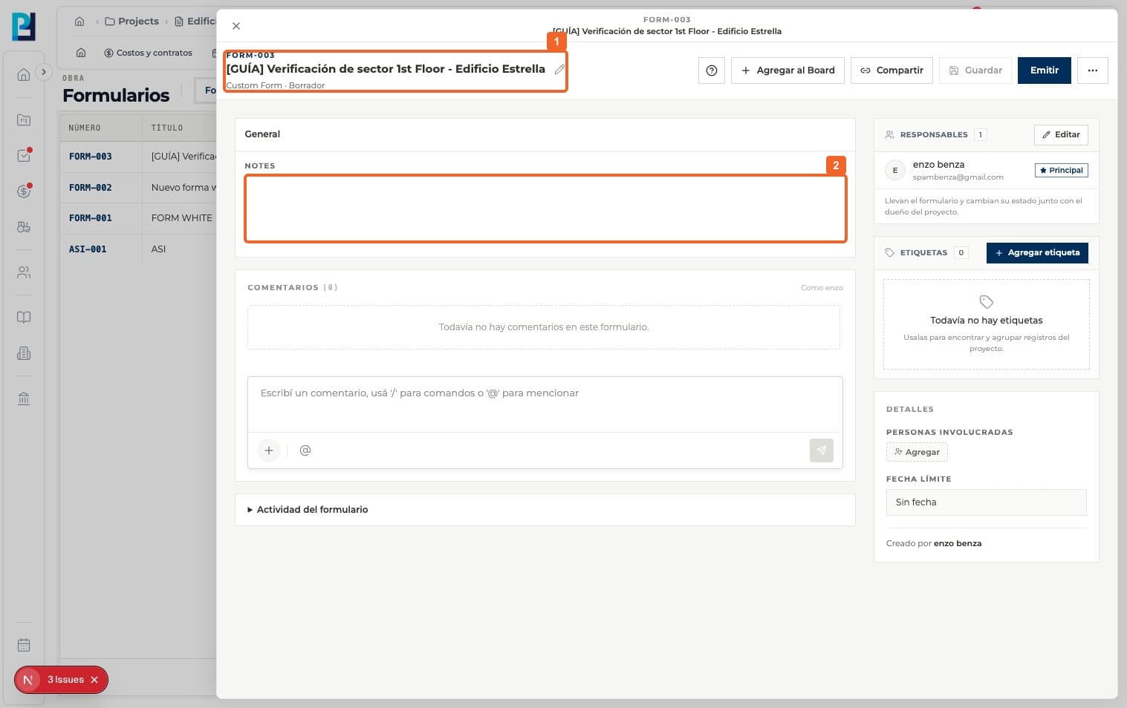Close the form panel with X

(x=236, y=26)
